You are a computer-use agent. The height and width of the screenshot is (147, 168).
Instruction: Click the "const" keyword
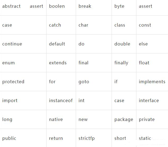pyautogui.click(x=145, y=25)
